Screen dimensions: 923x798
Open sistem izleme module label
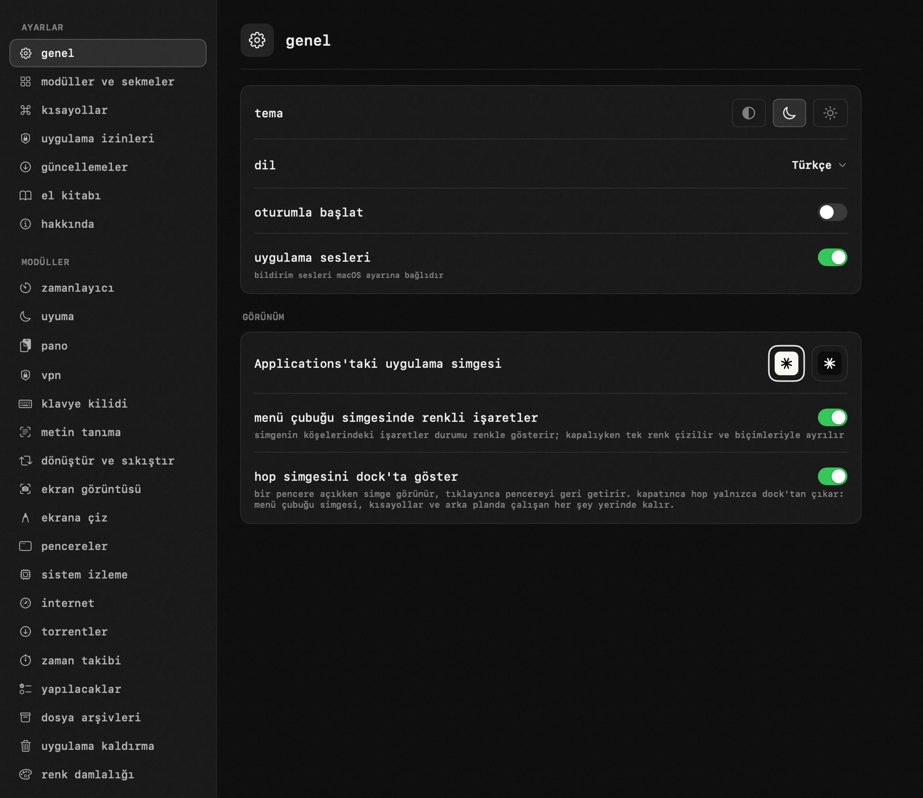(84, 575)
